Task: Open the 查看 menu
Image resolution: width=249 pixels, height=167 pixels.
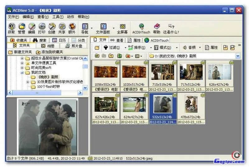Action: click(43, 17)
